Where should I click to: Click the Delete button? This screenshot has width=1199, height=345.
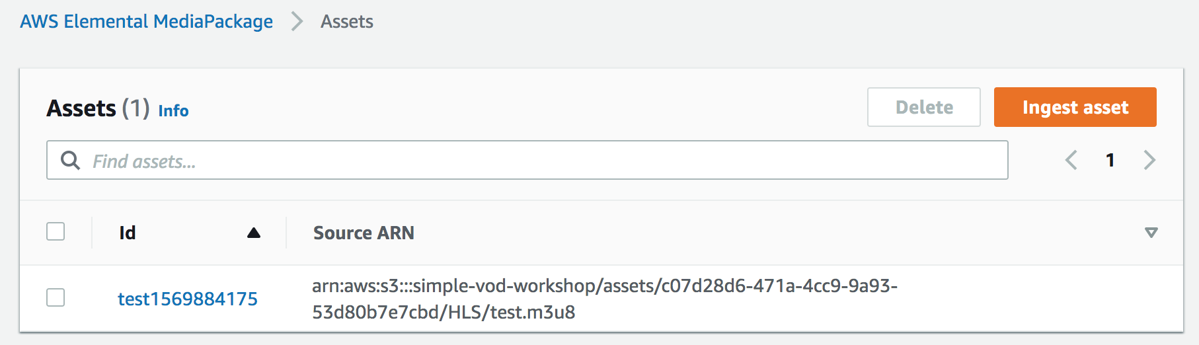[923, 107]
